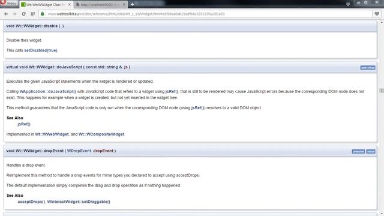Click 'void Wt::WWidget::dropEvent' heading

click(61, 151)
